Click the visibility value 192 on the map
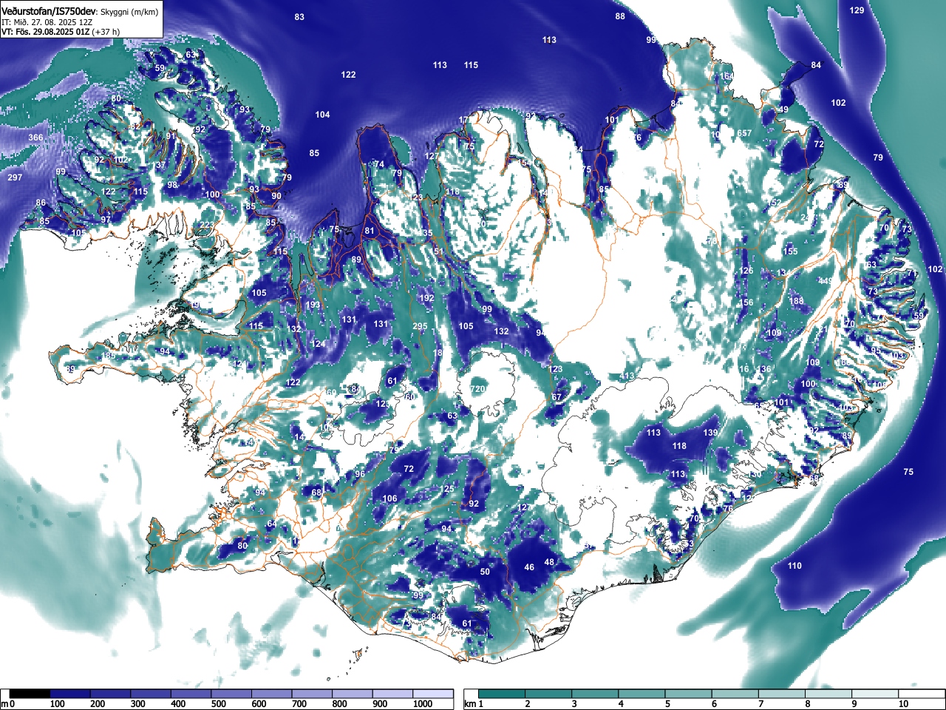 click(426, 298)
